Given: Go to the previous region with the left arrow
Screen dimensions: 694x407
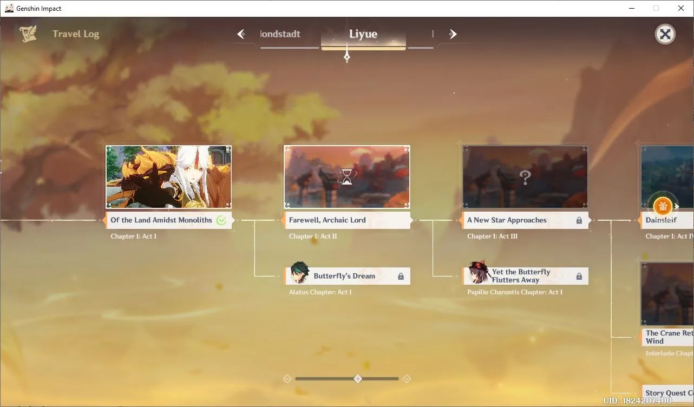Looking at the screenshot, I should [x=241, y=34].
